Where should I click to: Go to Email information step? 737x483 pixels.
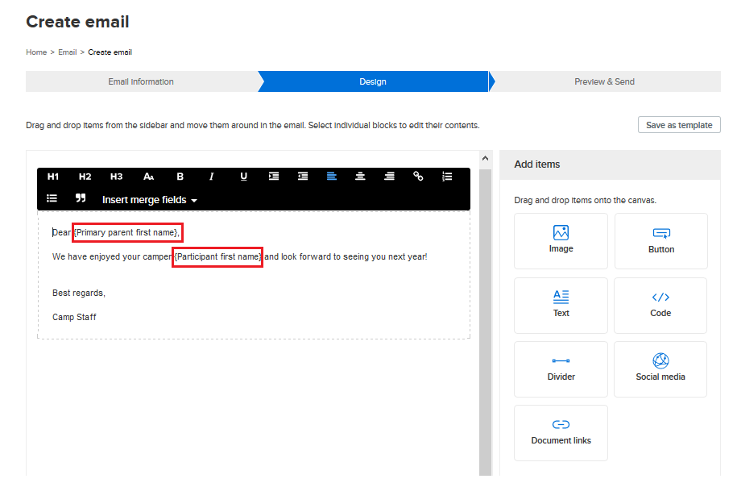coord(141,81)
